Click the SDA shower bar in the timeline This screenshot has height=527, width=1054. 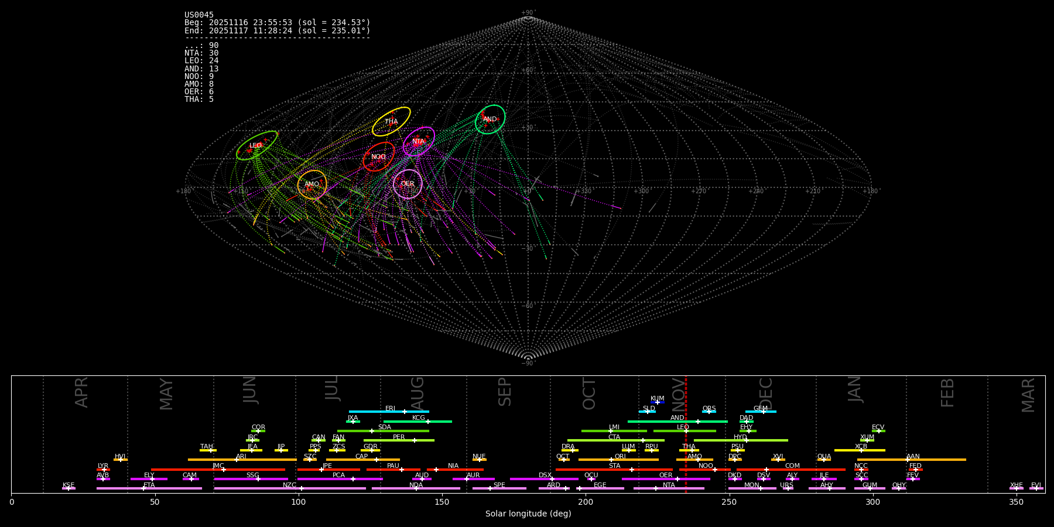383,431
